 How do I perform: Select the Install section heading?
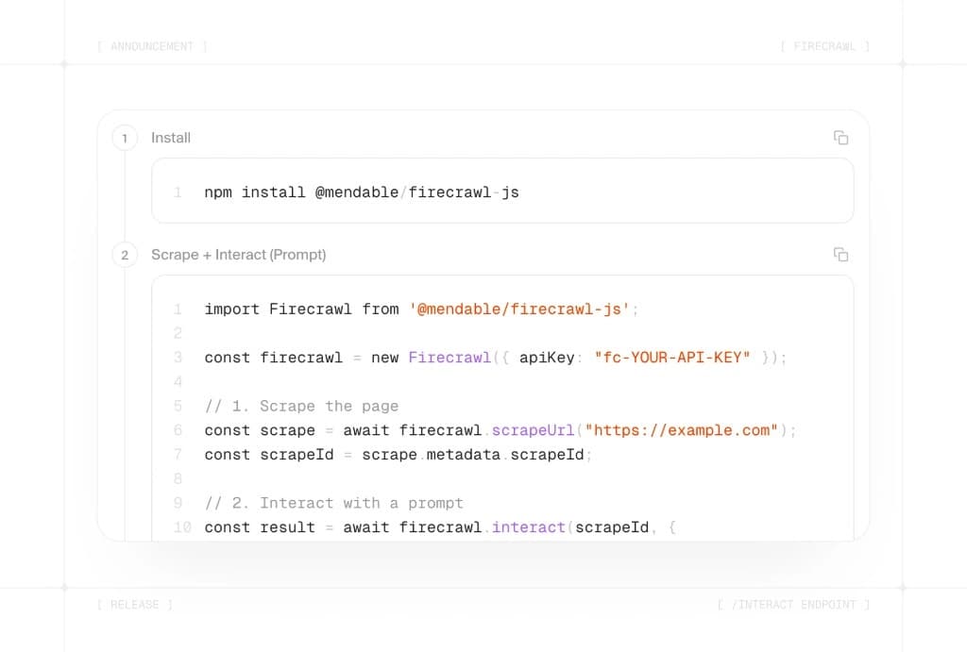pyautogui.click(x=170, y=138)
